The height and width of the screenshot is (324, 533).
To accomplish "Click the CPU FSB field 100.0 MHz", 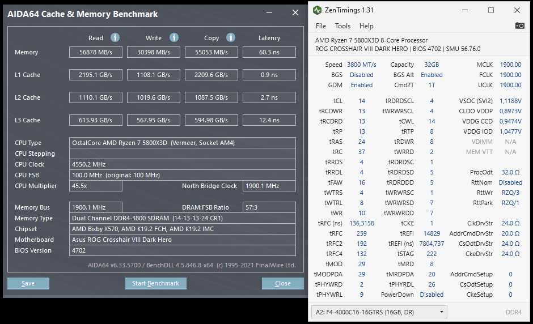I will click(183, 175).
